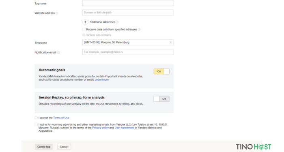
Task: Accept the Terms of Use checkbox
Action: tap(36, 118)
